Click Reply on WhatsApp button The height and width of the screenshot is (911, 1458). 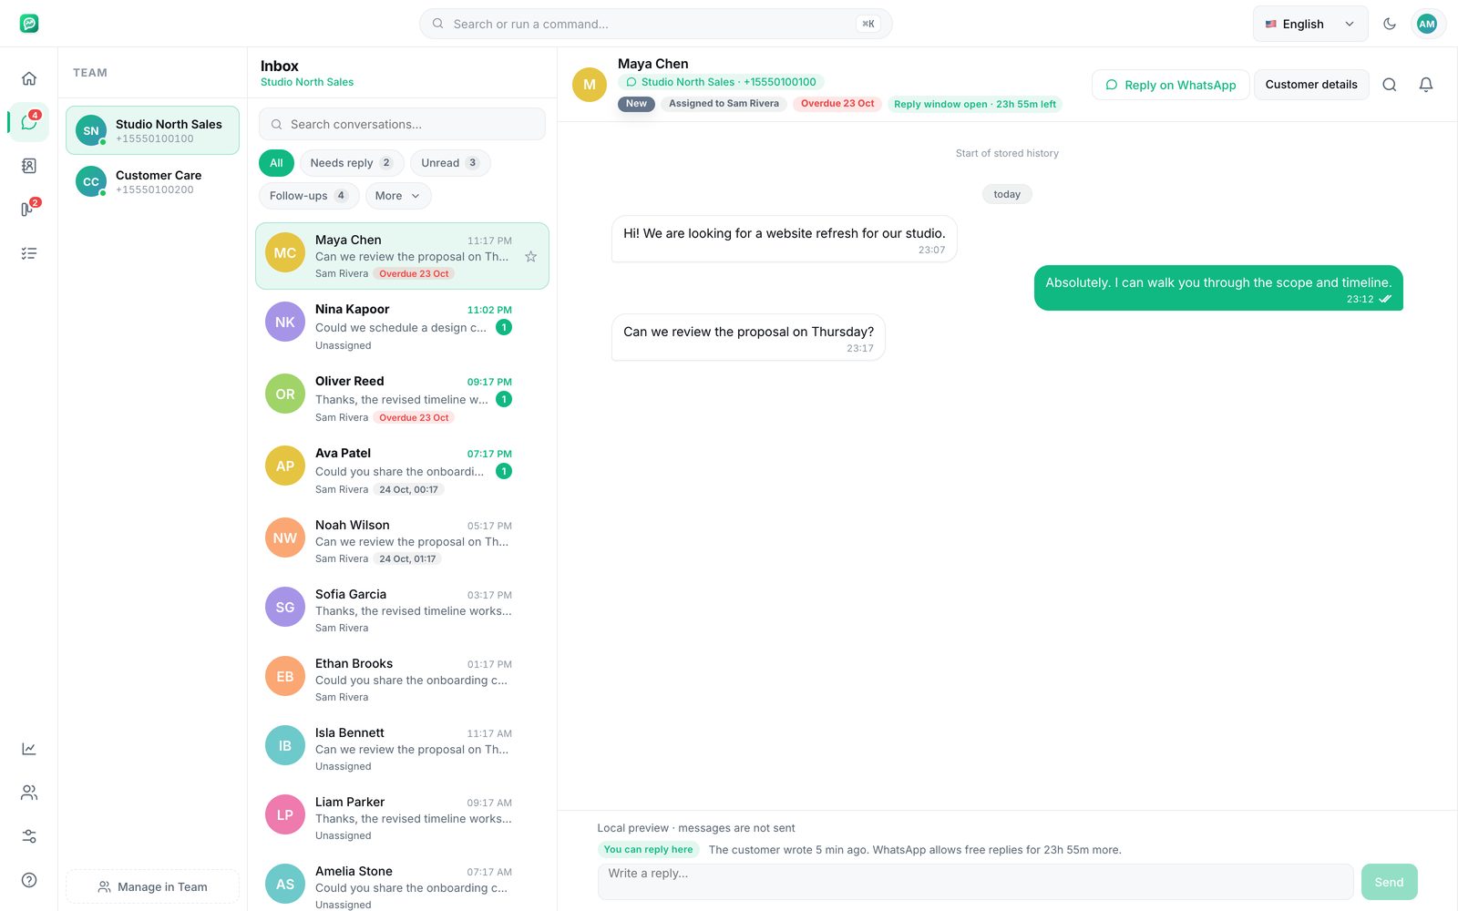tap(1171, 85)
